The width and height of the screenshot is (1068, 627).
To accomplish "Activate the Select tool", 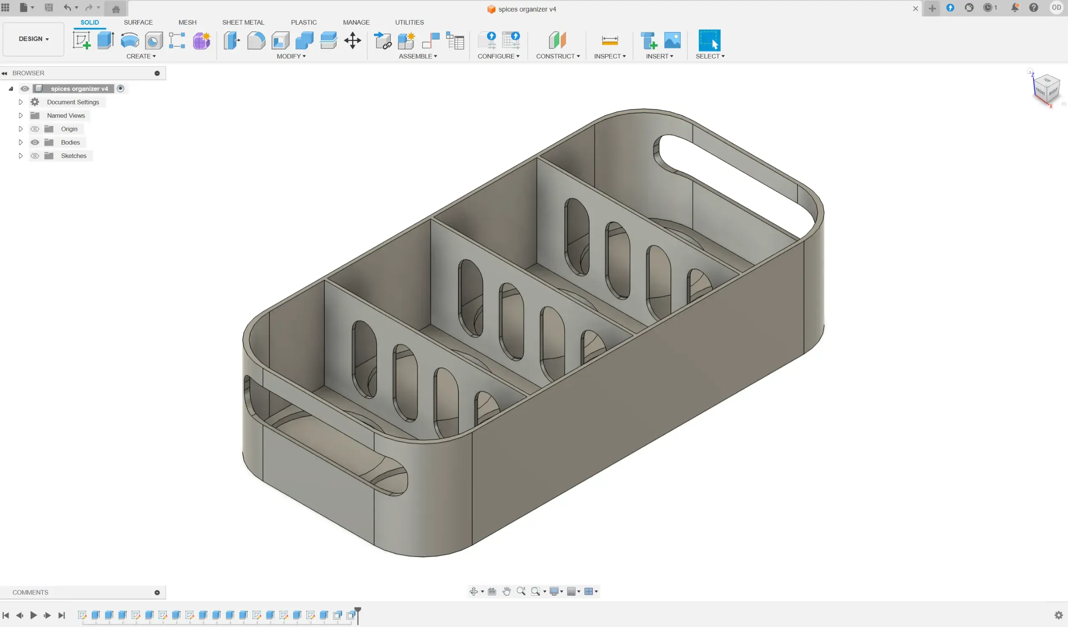I will [x=710, y=41].
